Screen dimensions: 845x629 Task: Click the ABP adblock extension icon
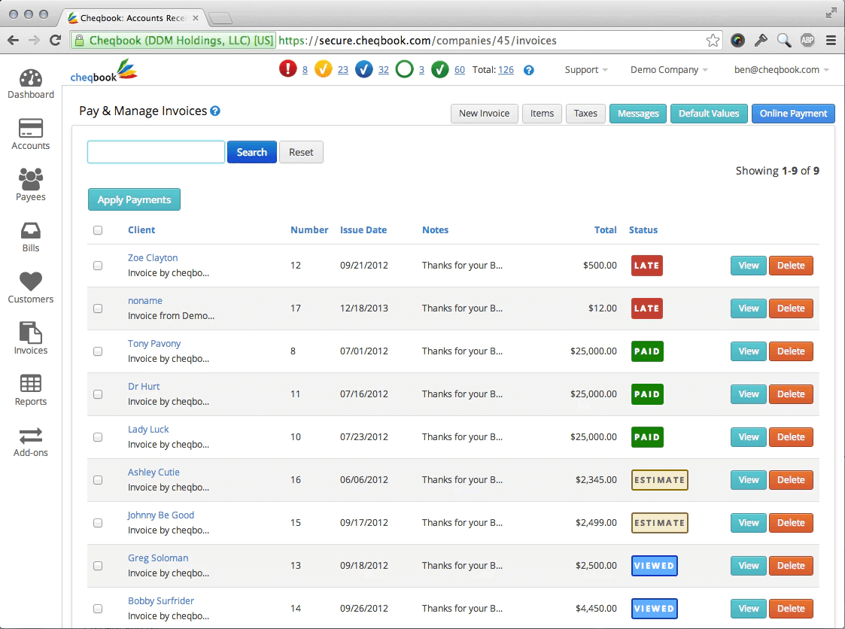coord(807,41)
